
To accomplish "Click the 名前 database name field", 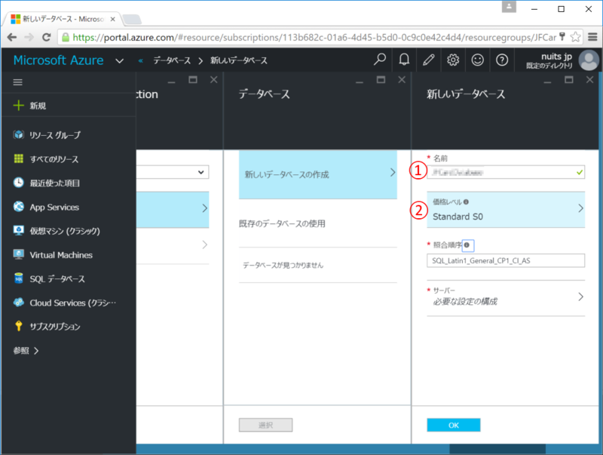I will click(506, 172).
